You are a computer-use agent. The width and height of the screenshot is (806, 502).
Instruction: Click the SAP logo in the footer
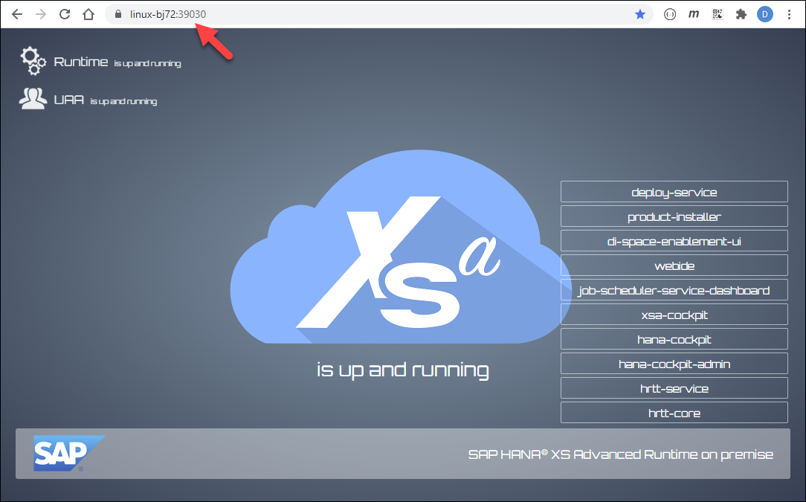click(x=69, y=453)
